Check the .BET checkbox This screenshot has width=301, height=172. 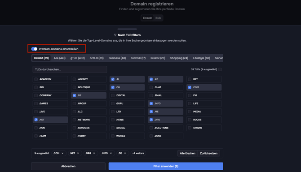[190, 79]
